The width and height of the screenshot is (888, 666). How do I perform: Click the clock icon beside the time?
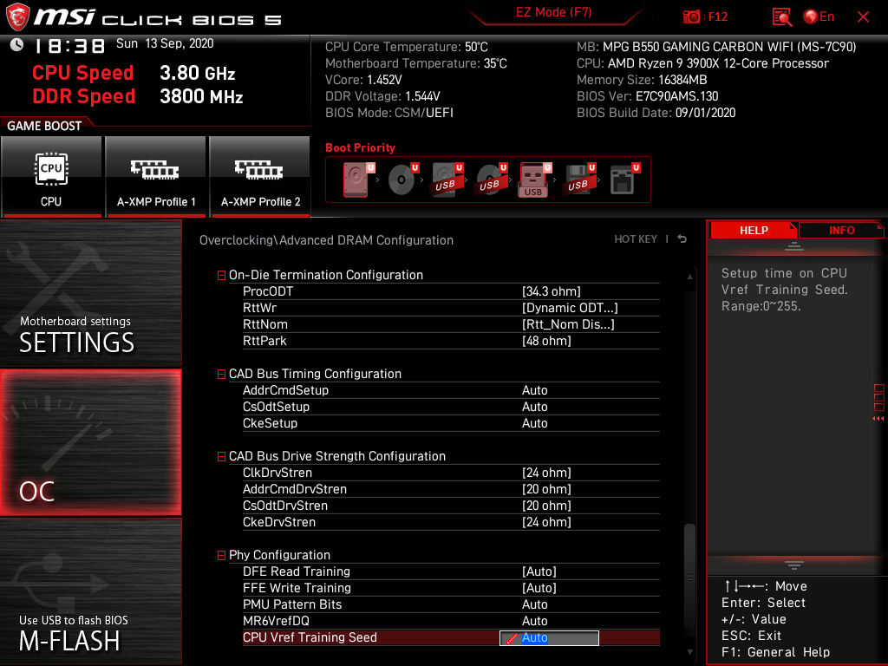pyautogui.click(x=17, y=44)
